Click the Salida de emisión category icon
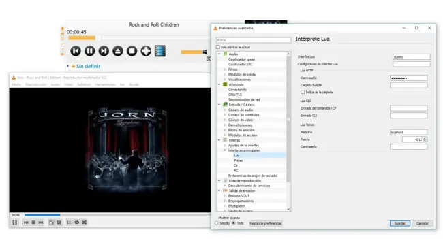The image size is (443, 249). (225, 190)
